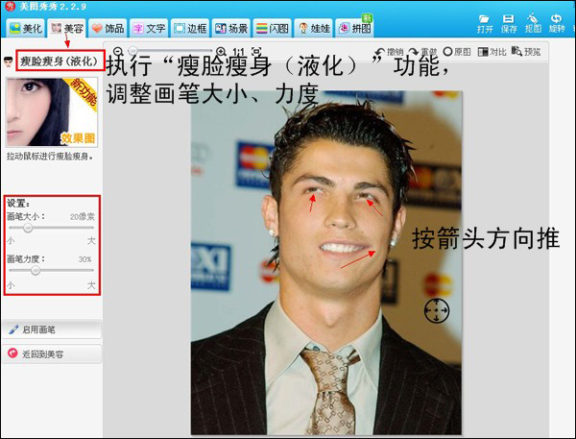576x439 pixels.
Task: Select the 拼图 collage tab
Action: [354, 28]
